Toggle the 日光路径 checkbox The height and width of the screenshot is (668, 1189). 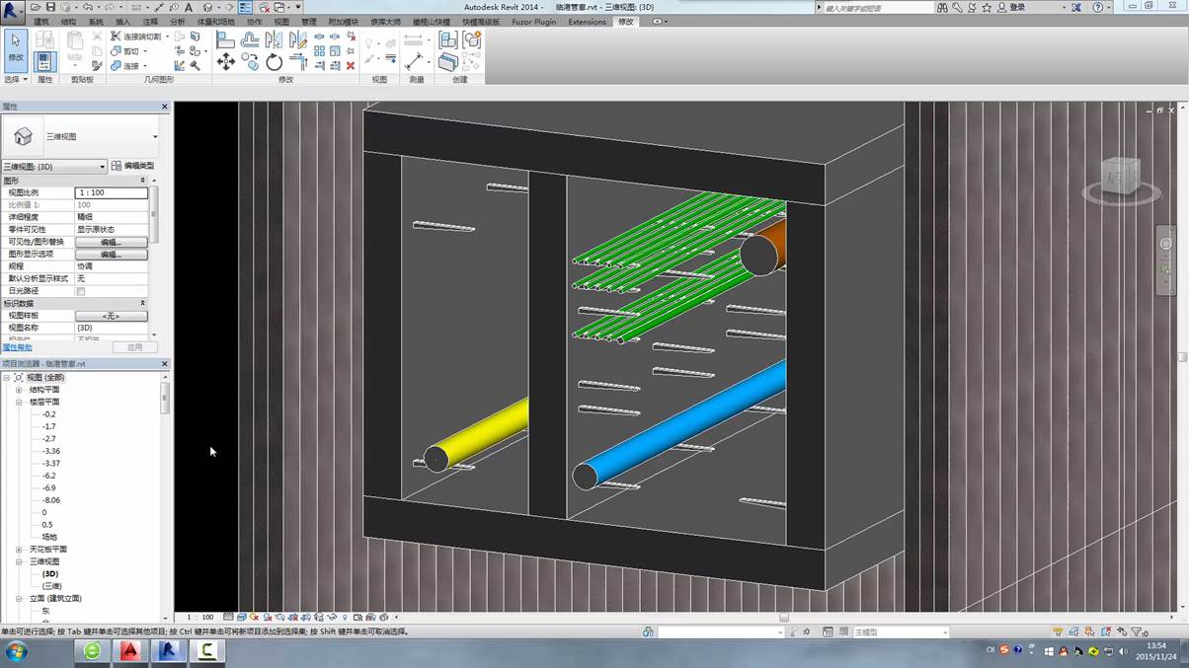(81, 291)
